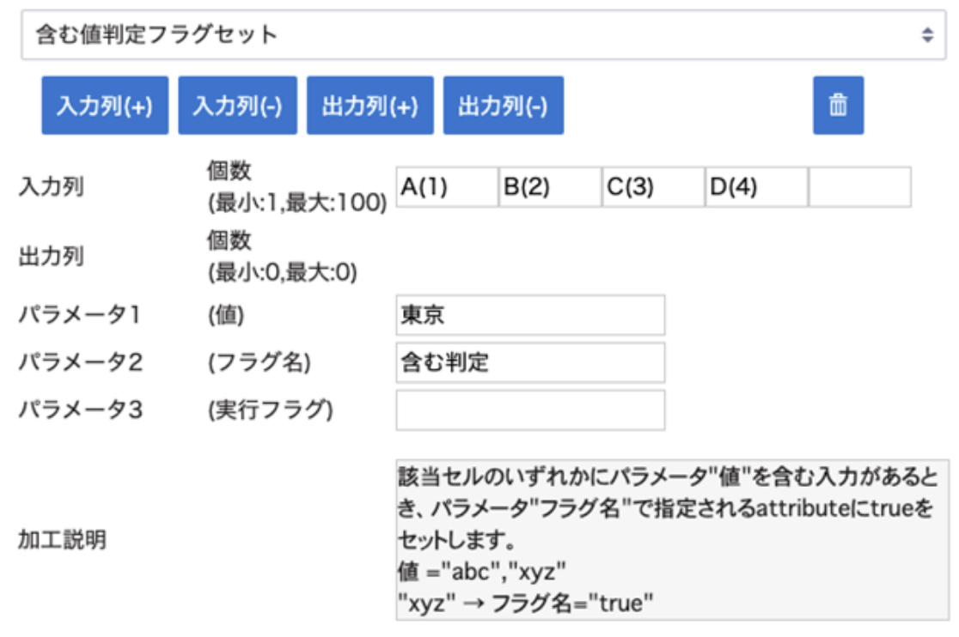Click the パラメータ1 row label
The height and width of the screenshot is (637, 959).
(x=80, y=315)
